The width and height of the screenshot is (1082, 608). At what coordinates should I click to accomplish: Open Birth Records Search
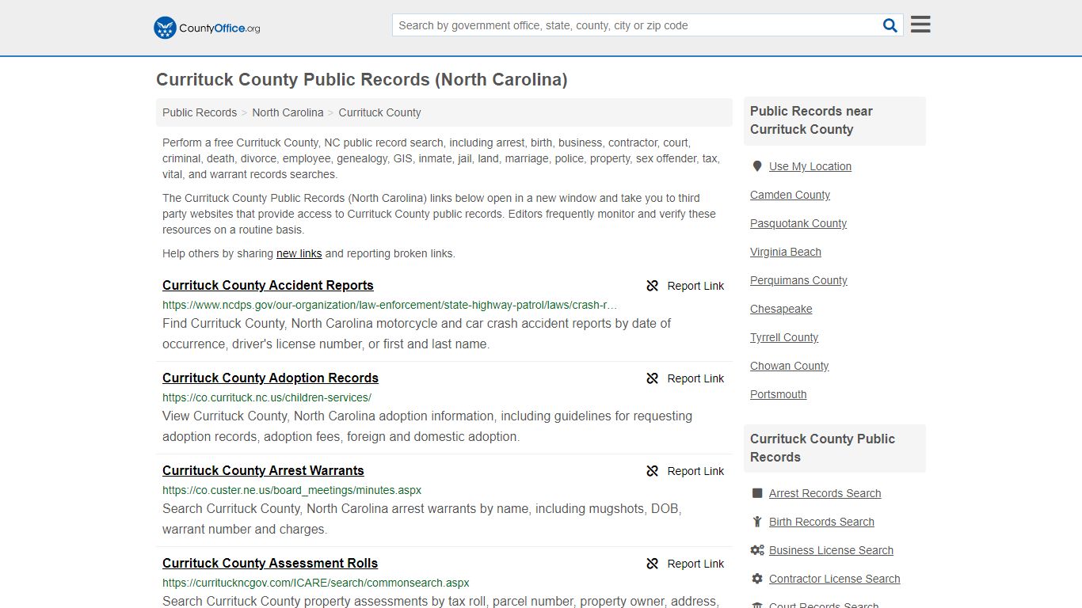(x=821, y=522)
